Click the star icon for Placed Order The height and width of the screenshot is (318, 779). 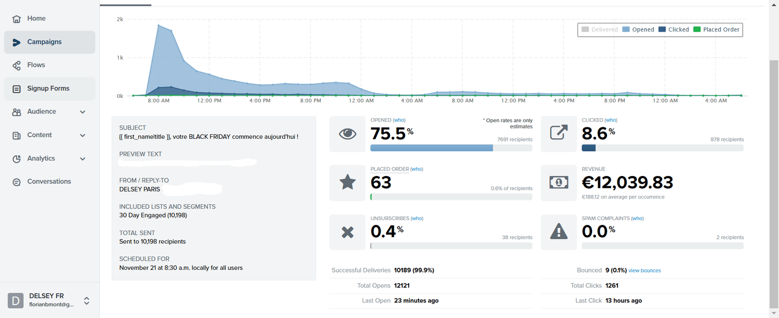pyautogui.click(x=347, y=182)
